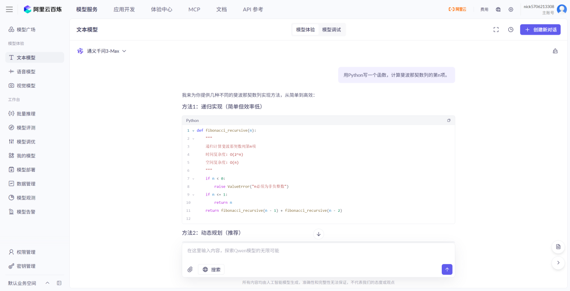This screenshot has height=291, width=570.
Task: Open the hamburger menu icon
Action: 9,9
